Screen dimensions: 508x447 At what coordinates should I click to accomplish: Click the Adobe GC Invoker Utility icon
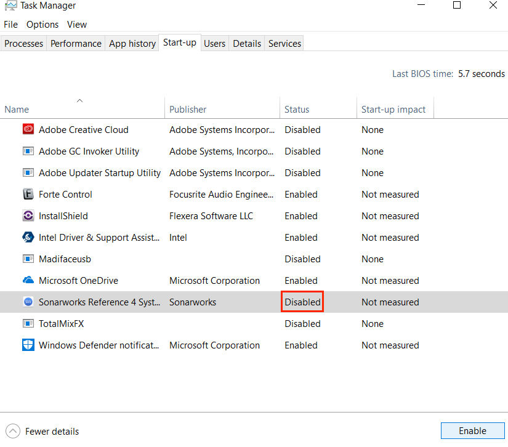[28, 151]
